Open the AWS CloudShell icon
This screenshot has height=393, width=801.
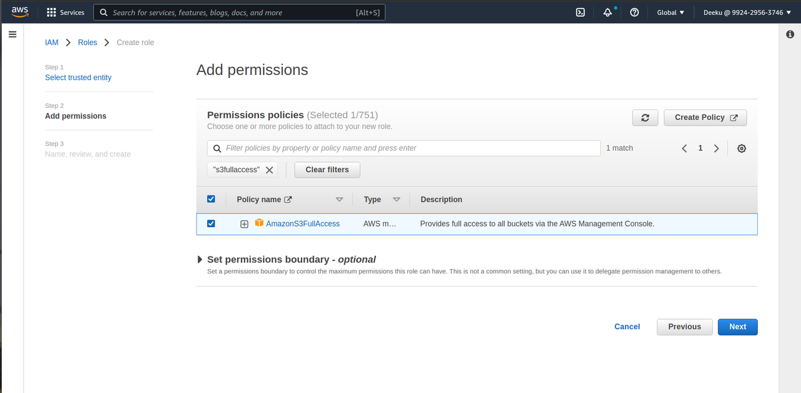click(x=580, y=13)
